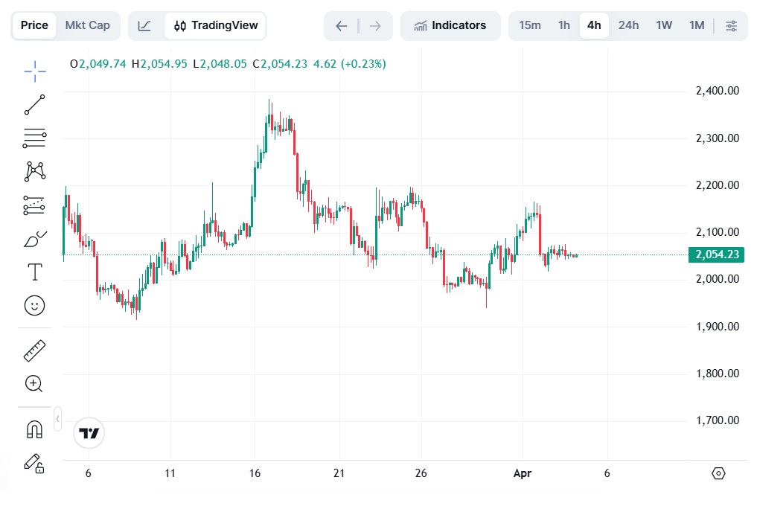Image resolution: width=757 pixels, height=506 pixels.
Task: Switch to the Mkt Cap view
Action: point(87,25)
